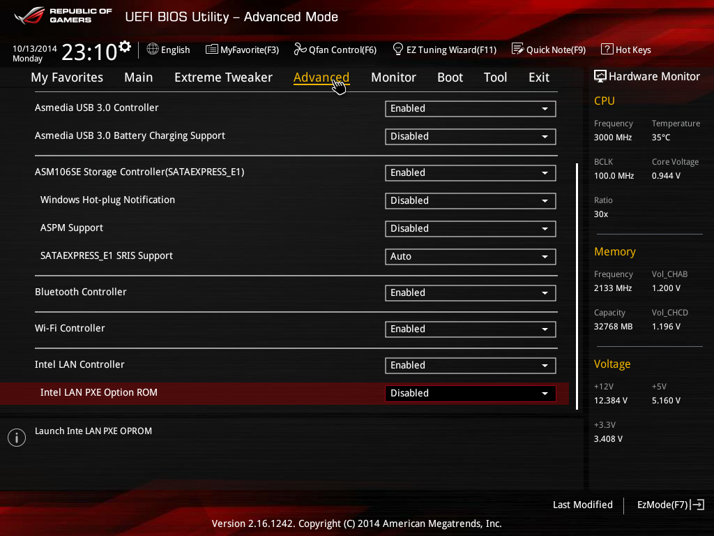Viewport: 714px width, 536px height.
Task: Click 'Launch Inte LAN PXE OPROM' help text
Action: pyautogui.click(x=93, y=431)
